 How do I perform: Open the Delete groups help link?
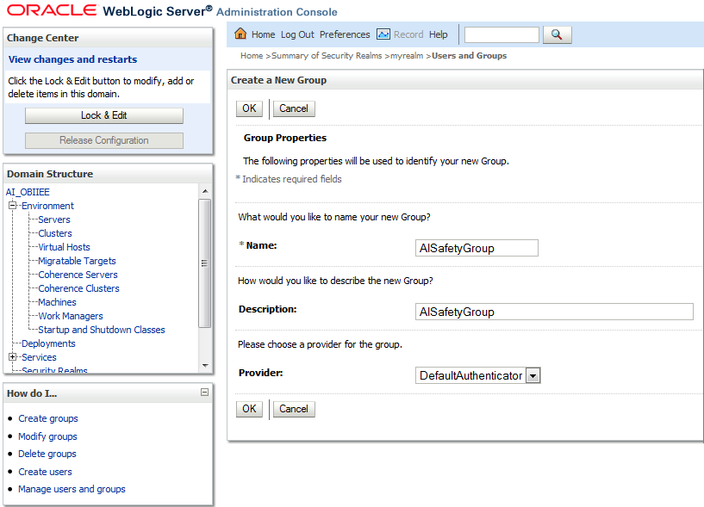47,454
